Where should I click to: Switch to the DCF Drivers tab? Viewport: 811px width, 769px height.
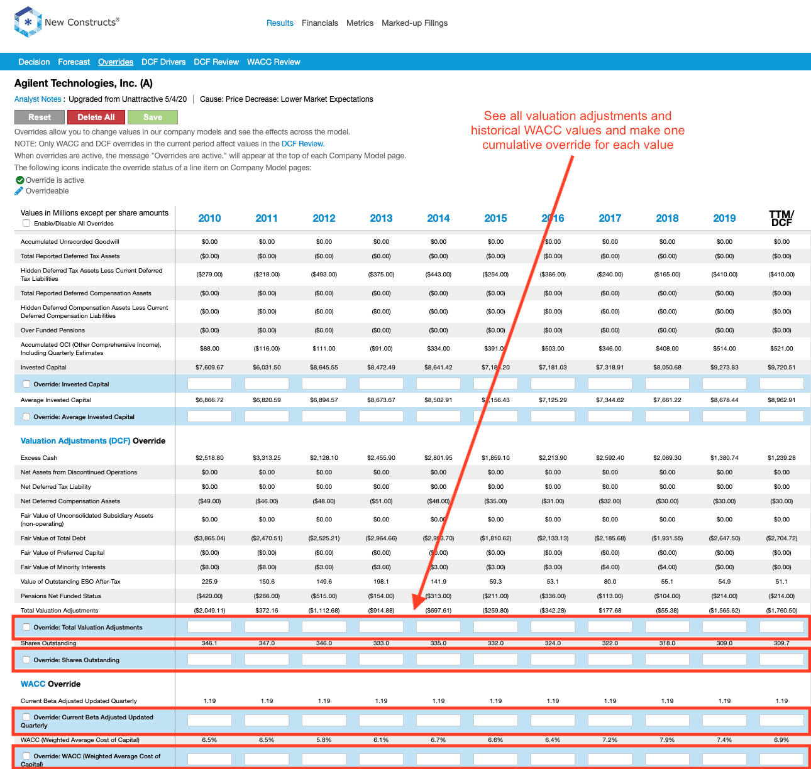[163, 62]
